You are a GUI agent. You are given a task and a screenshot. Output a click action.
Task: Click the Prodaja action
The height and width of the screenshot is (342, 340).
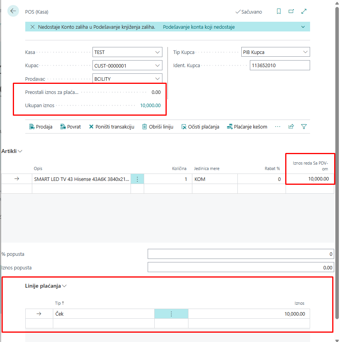pyautogui.click(x=41, y=127)
